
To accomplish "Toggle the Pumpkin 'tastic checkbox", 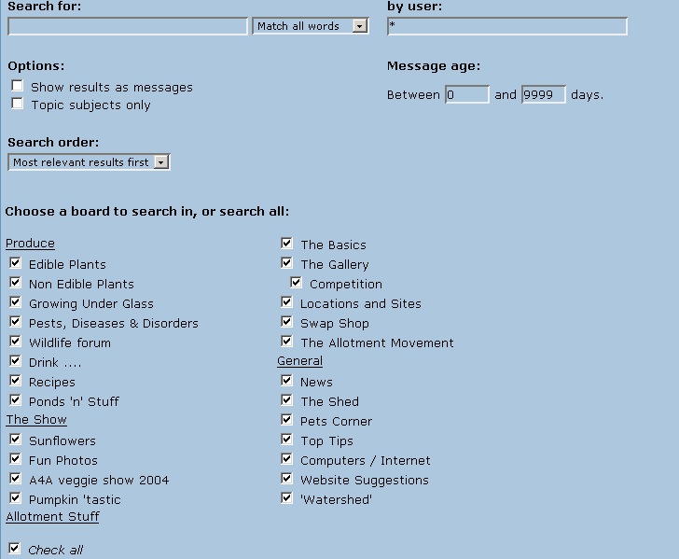I will tap(15, 498).
